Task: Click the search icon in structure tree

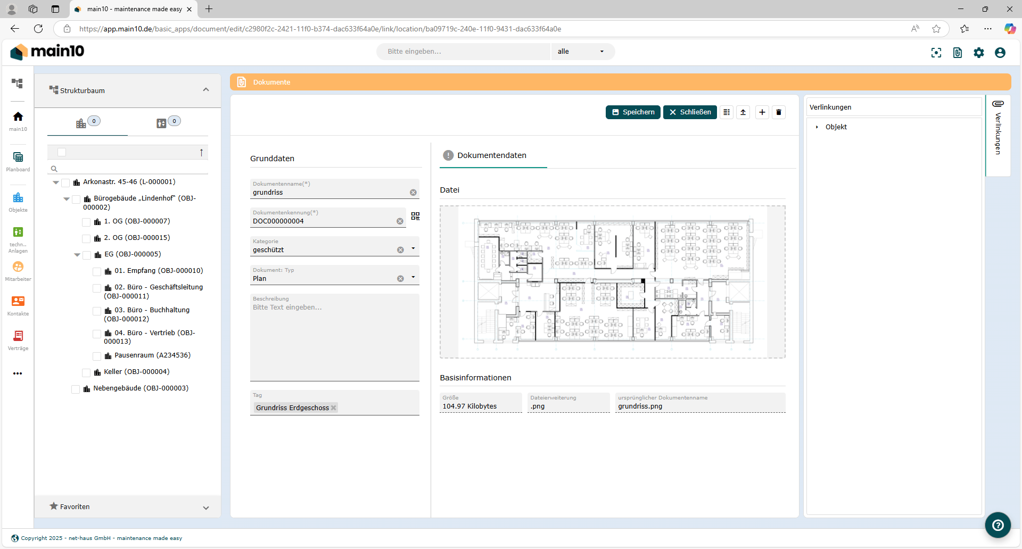Action: [x=54, y=169]
